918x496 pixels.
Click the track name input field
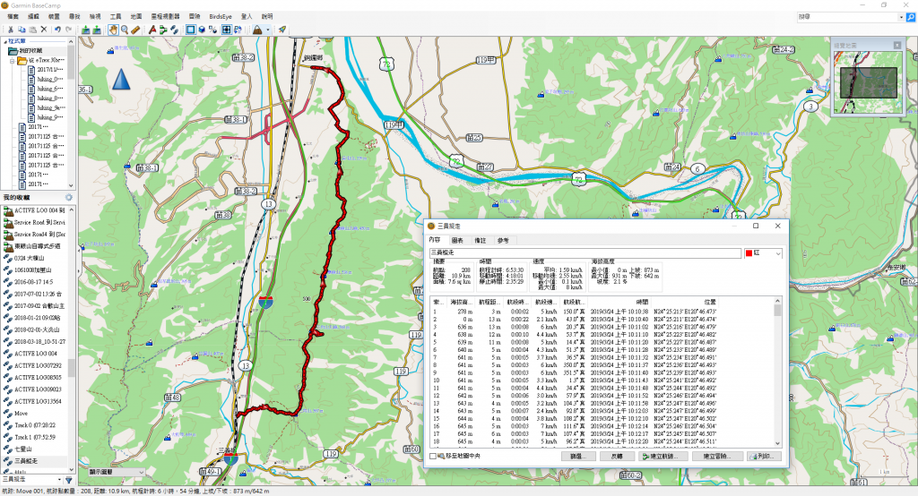click(x=585, y=253)
